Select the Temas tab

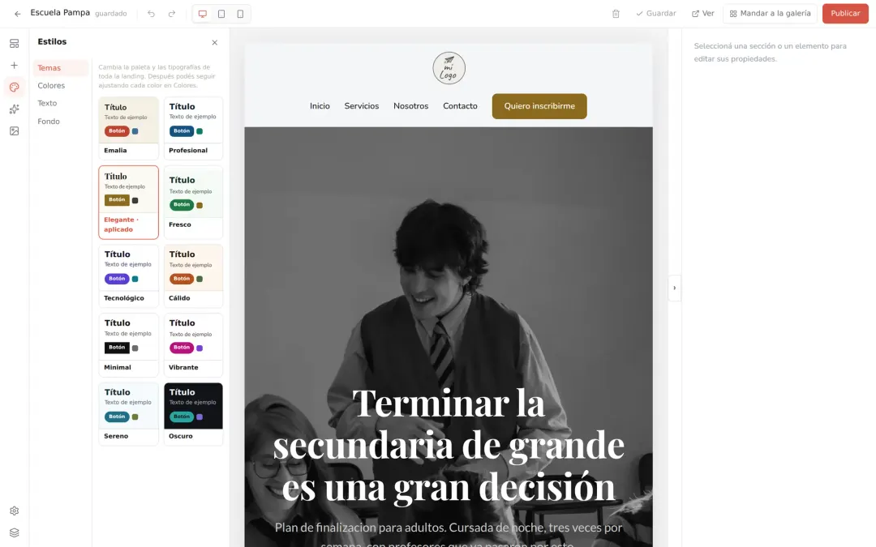click(x=60, y=67)
